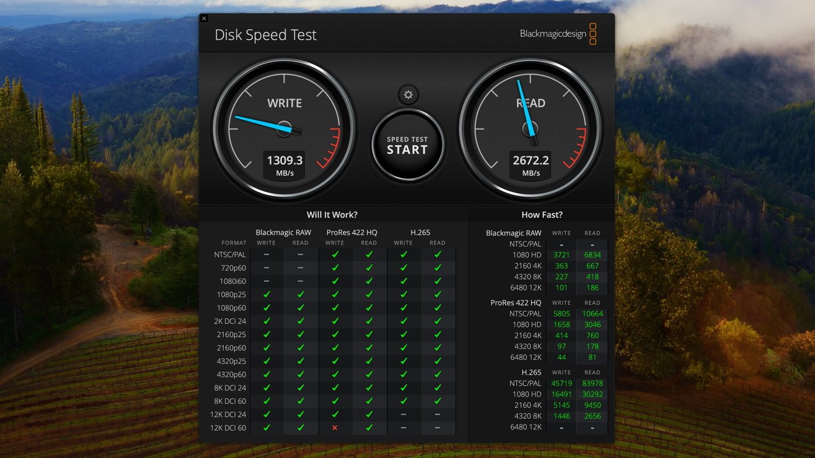Click the H.265 NTSC/PAL read value 83978

[x=592, y=384]
